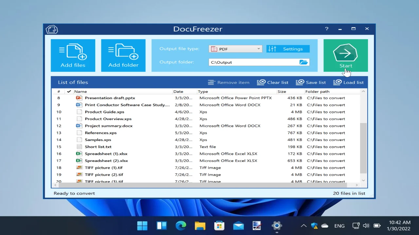Open the Settings gear on the taskbar
The height and width of the screenshot is (235, 419).
pyautogui.click(x=277, y=226)
